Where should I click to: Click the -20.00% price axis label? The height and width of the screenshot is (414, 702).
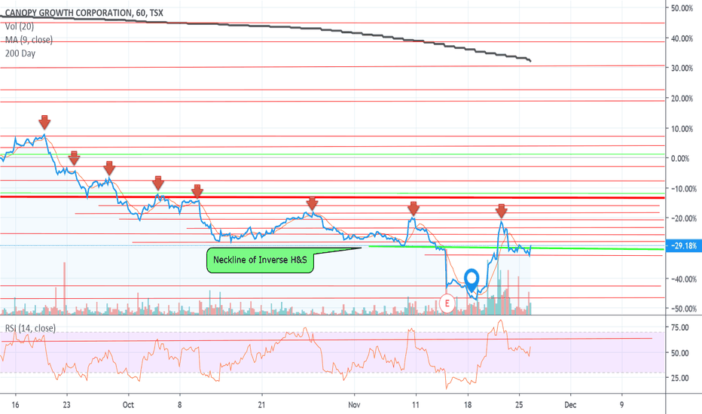pos(683,218)
